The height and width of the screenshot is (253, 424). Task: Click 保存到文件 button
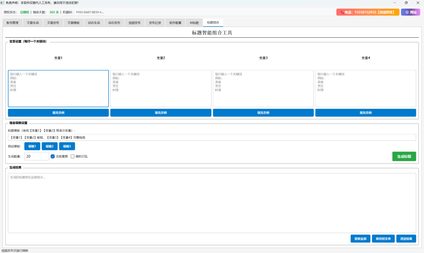point(383,239)
